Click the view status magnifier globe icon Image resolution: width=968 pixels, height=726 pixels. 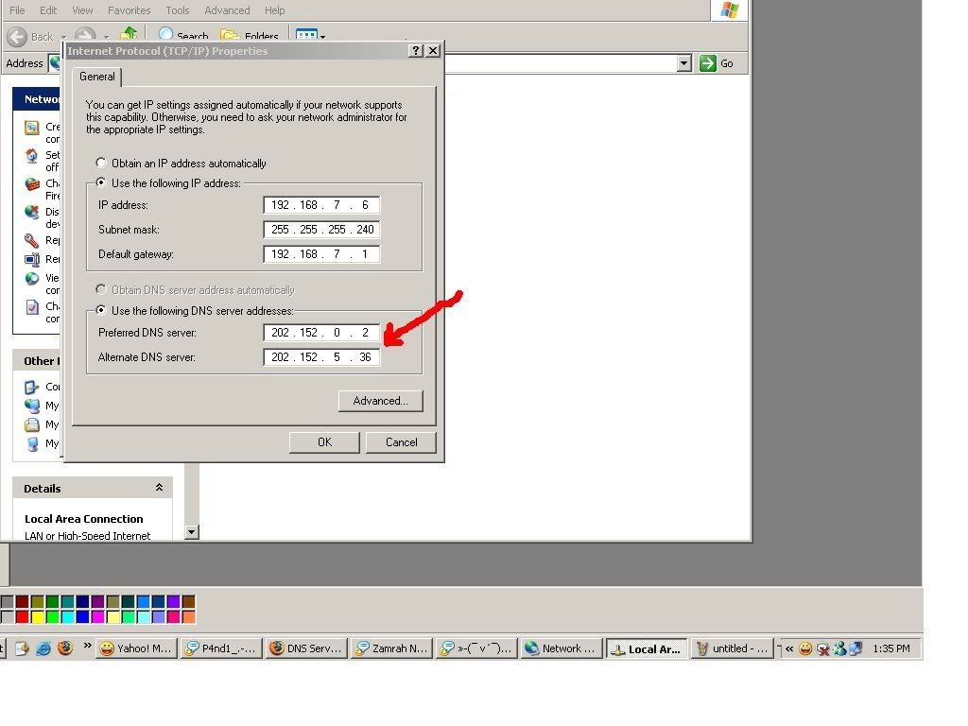point(31,279)
